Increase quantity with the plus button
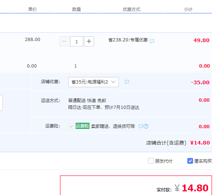This screenshot has width=216, height=195. [x=89, y=41]
